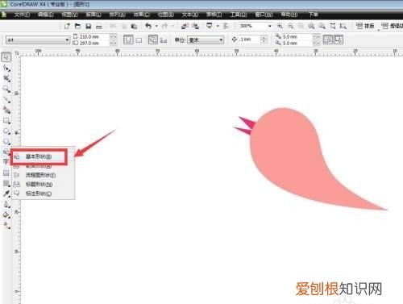Click the Print icon on the standard toolbar
The width and height of the screenshot is (403, 304).
coord(99,27)
